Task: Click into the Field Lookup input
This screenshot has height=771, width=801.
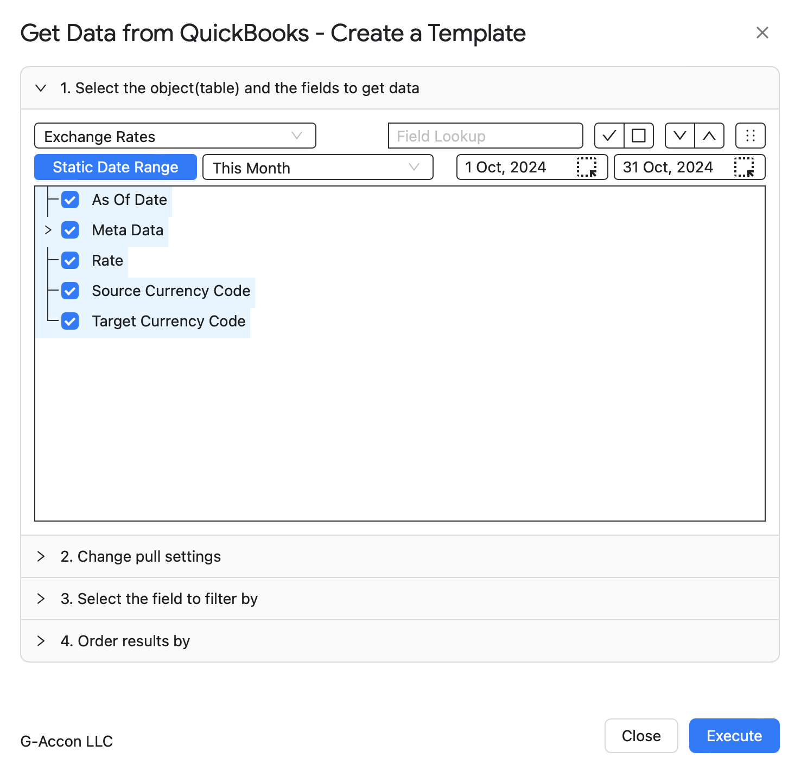Action: [486, 136]
